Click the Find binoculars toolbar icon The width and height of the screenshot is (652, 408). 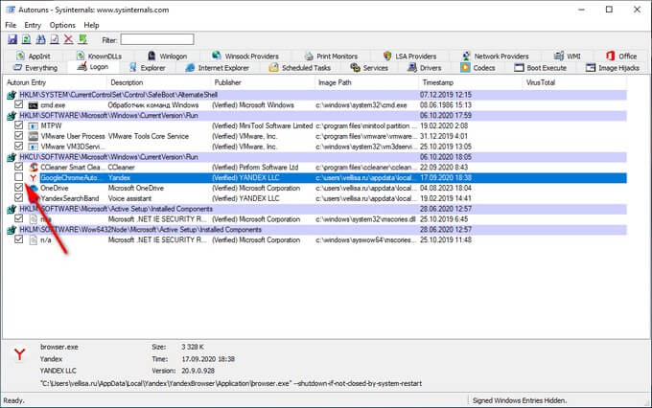(x=40, y=39)
